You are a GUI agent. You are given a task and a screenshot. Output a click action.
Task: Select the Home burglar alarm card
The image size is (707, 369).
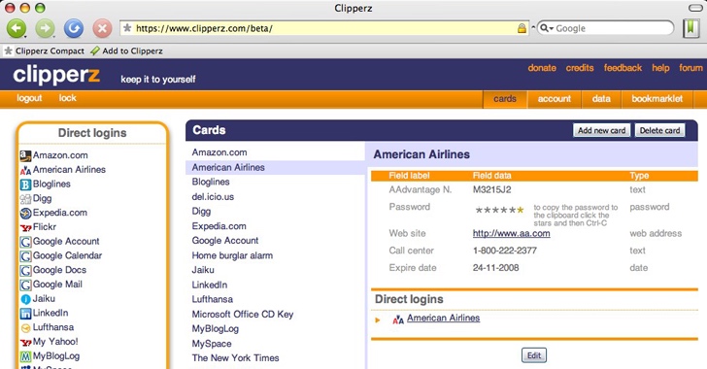point(232,255)
